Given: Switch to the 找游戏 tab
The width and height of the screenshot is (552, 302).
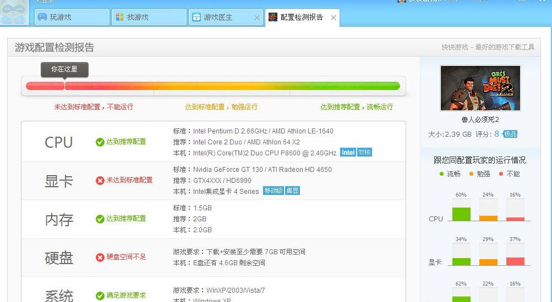Looking at the screenshot, I should (149, 17).
